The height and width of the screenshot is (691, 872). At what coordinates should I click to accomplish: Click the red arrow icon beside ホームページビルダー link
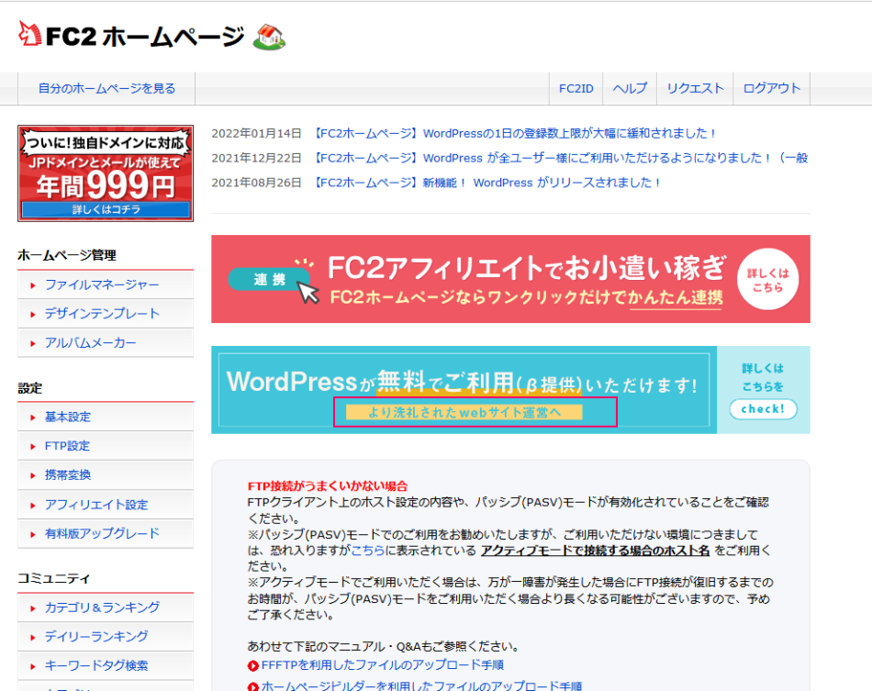pyautogui.click(x=253, y=686)
